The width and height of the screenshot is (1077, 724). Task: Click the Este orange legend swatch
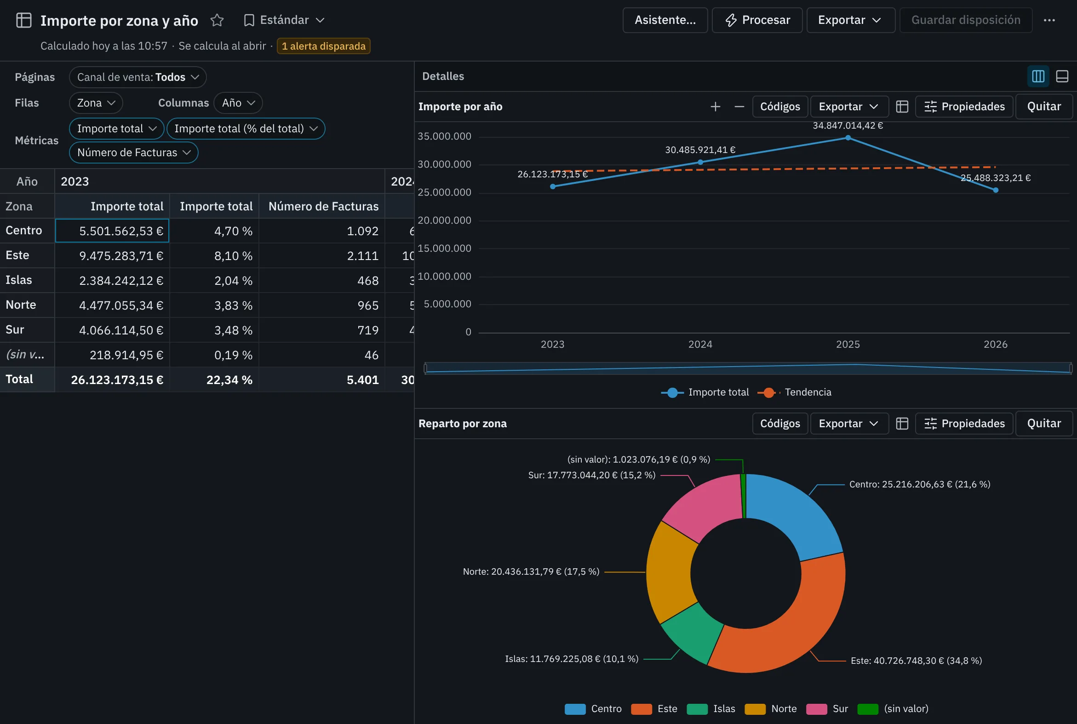tap(642, 709)
